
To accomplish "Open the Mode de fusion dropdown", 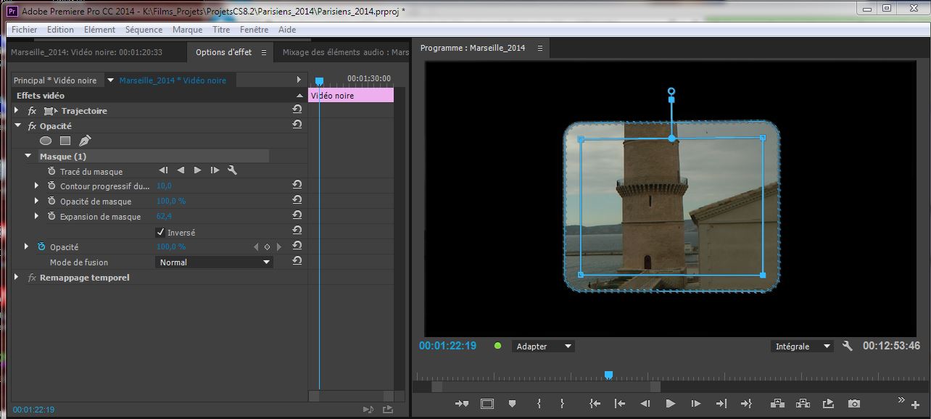I will (215, 262).
